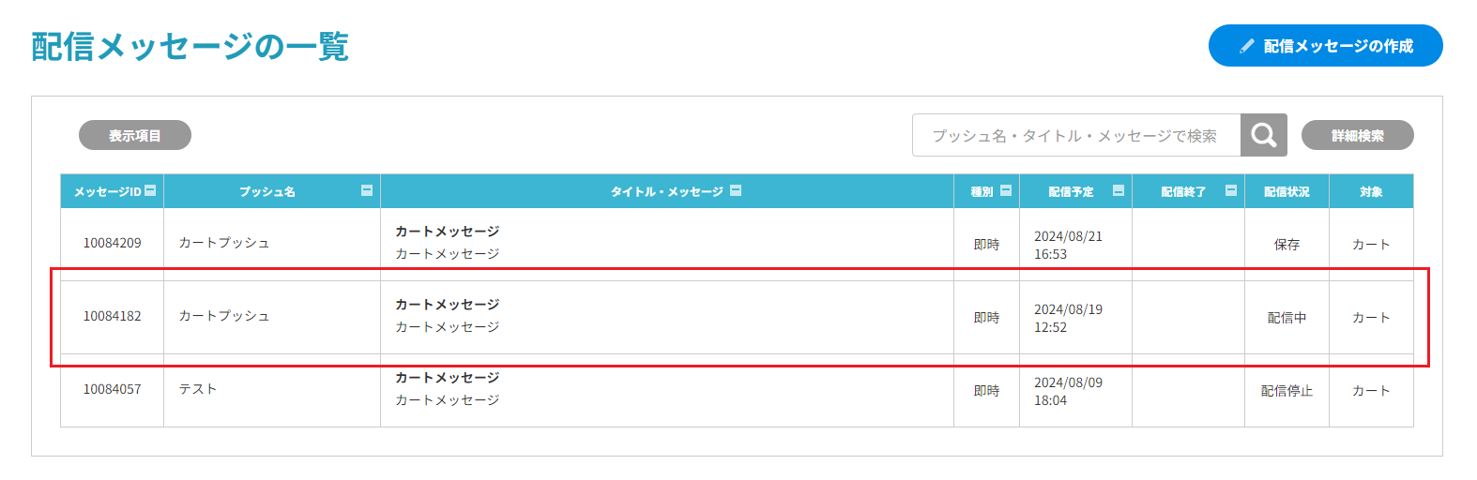Toggle the minus icon beside 配信予定 header
Image resolution: width=1477 pixels, height=480 pixels.
tap(1119, 190)
